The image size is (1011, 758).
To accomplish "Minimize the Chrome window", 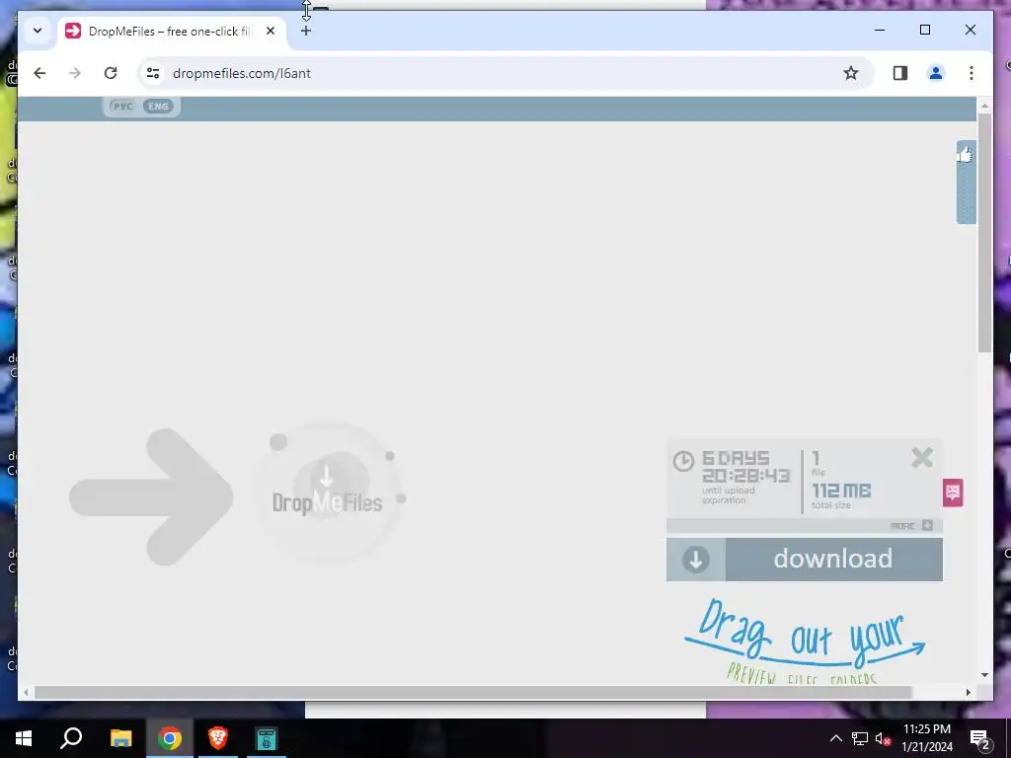I will pos(880,30).
